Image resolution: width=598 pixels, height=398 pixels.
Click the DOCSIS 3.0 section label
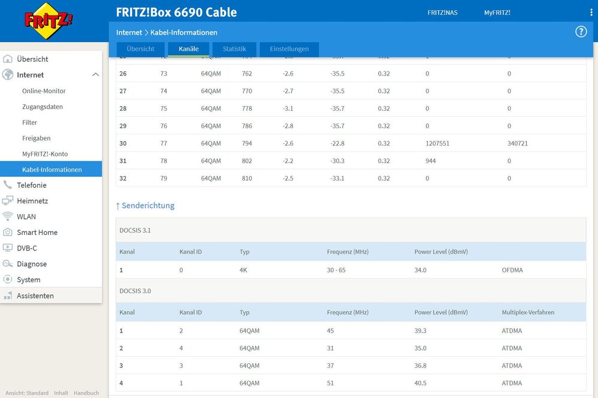coord(135,291)
